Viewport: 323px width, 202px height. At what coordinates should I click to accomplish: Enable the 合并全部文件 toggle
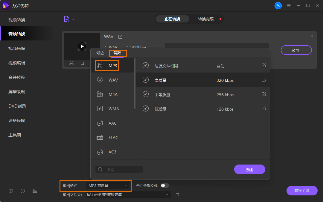tap(164, 186)
